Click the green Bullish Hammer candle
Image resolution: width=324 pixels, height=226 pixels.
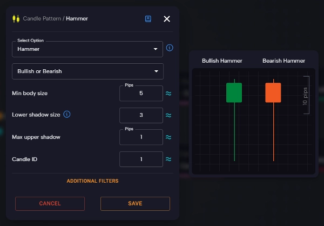[x=234, y=92]
